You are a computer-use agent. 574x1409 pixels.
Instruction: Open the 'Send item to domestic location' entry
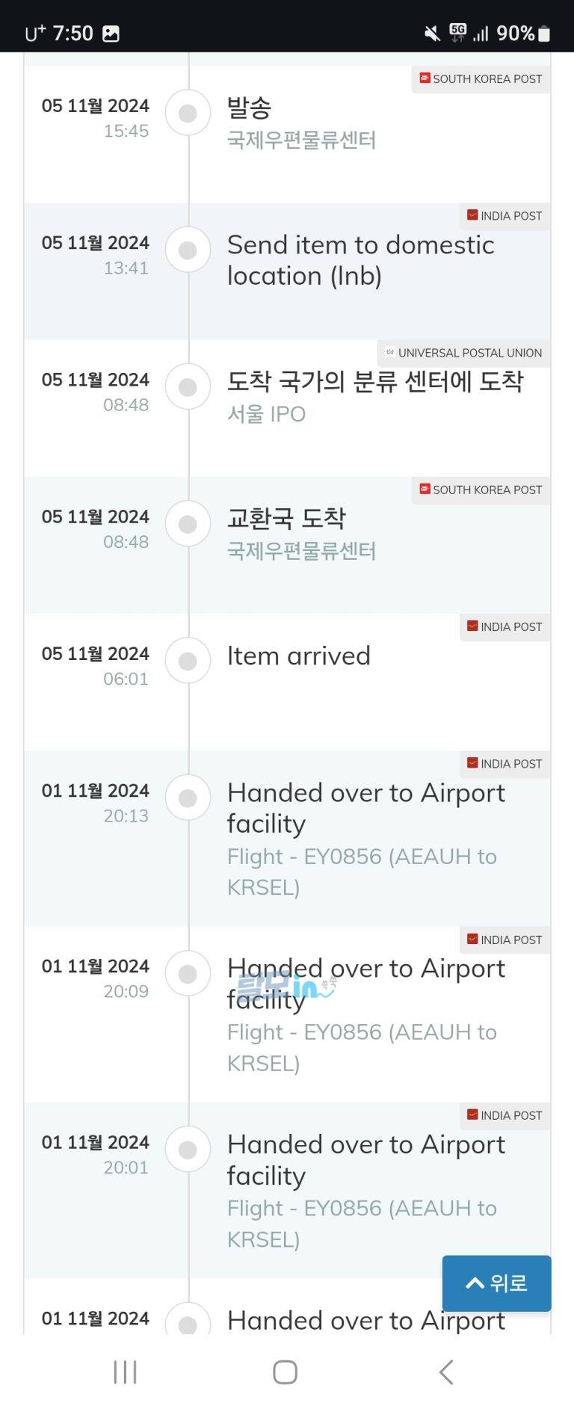[360, 260]
